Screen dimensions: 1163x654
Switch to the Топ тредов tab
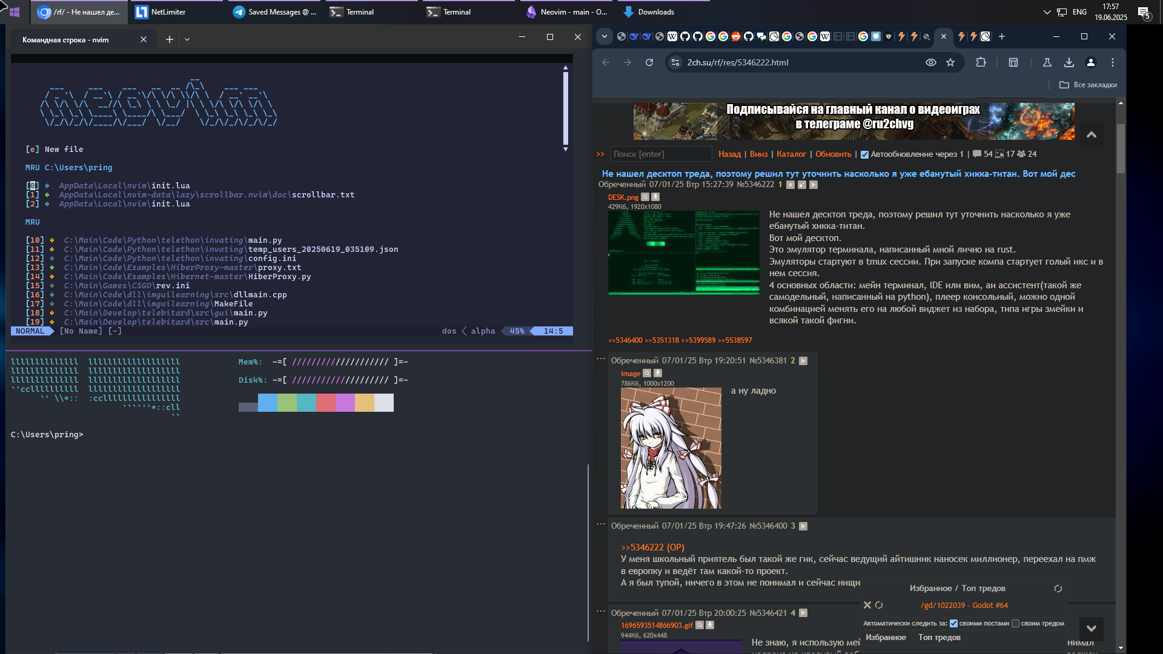pos(939,637)
